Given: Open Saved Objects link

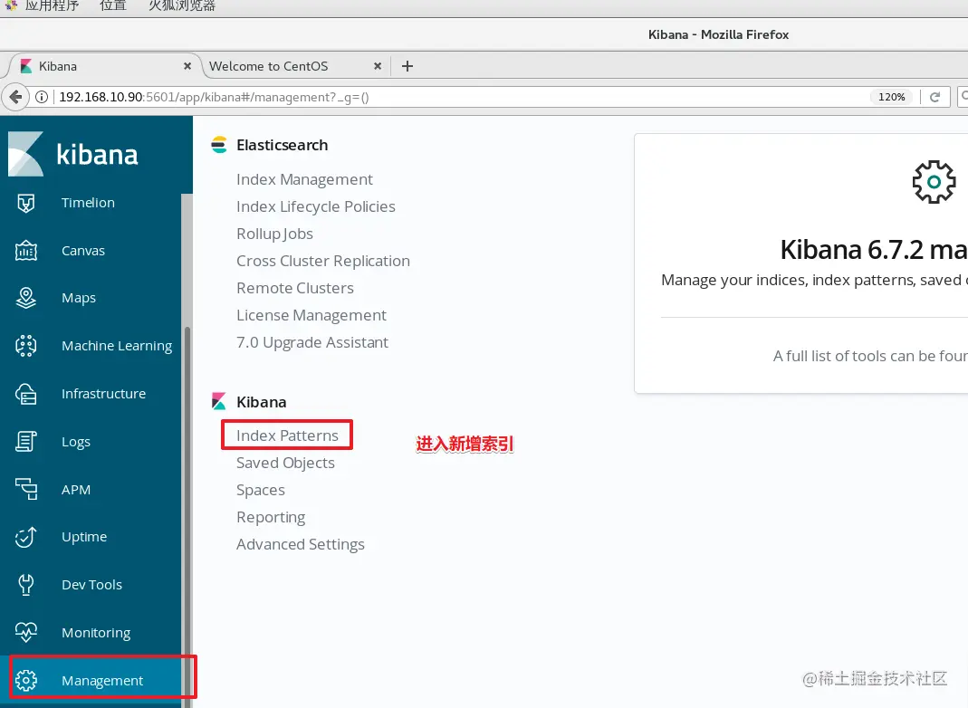Looking at the screenshot, I should click(x=285, y=463).
